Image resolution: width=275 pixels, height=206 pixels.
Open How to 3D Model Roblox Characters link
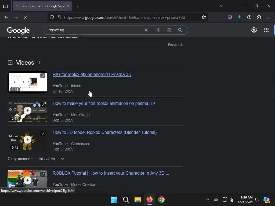tap(104, 132)
